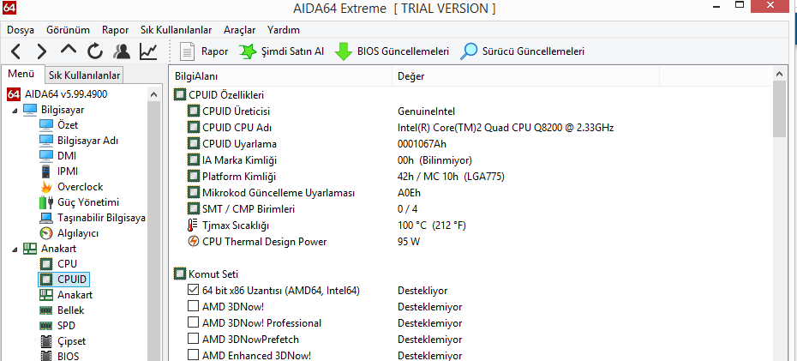Screen dimensions: 797x361
Task: Toggle AMD 3DNowPrefetch checkbox
Action: coord(193,340)
